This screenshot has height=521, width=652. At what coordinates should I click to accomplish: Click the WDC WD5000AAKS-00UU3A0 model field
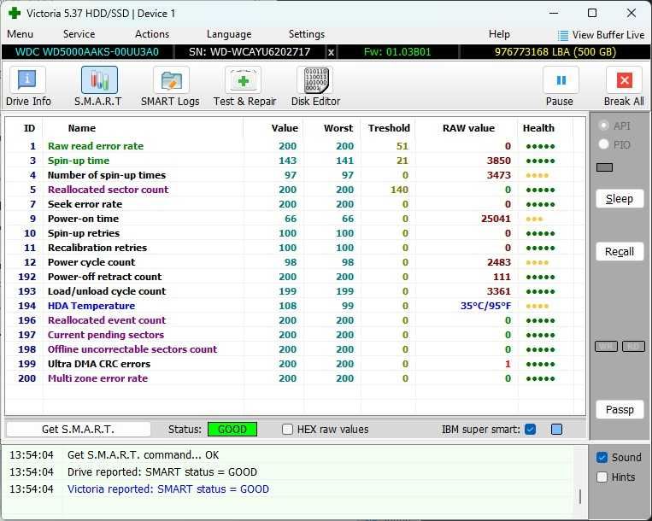(x=87, y=52)
